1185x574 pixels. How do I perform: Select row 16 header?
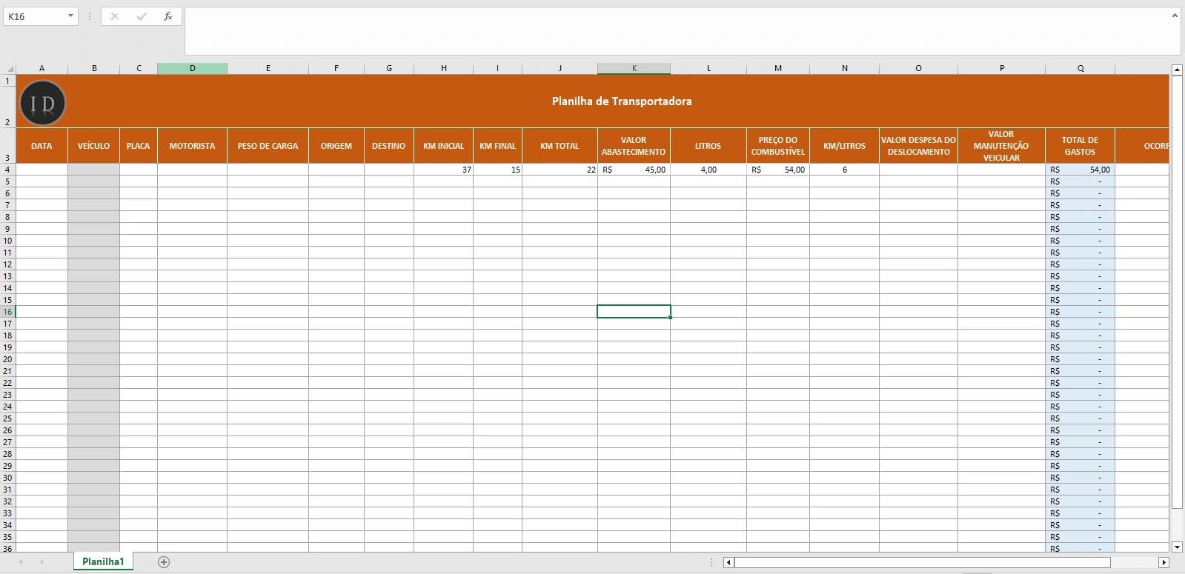point(7,312)
